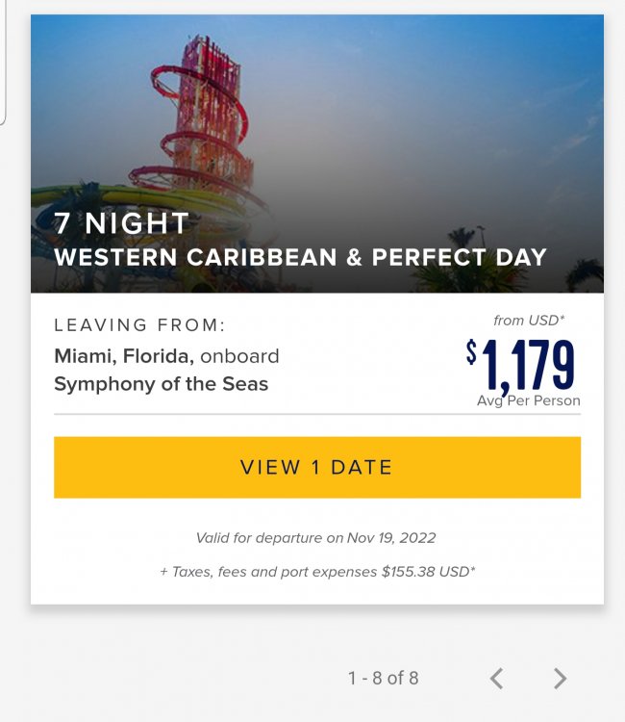Screen dimensions: 625x722
Task: Select the Avg Per Person text
Action: (x=529, y=400)
